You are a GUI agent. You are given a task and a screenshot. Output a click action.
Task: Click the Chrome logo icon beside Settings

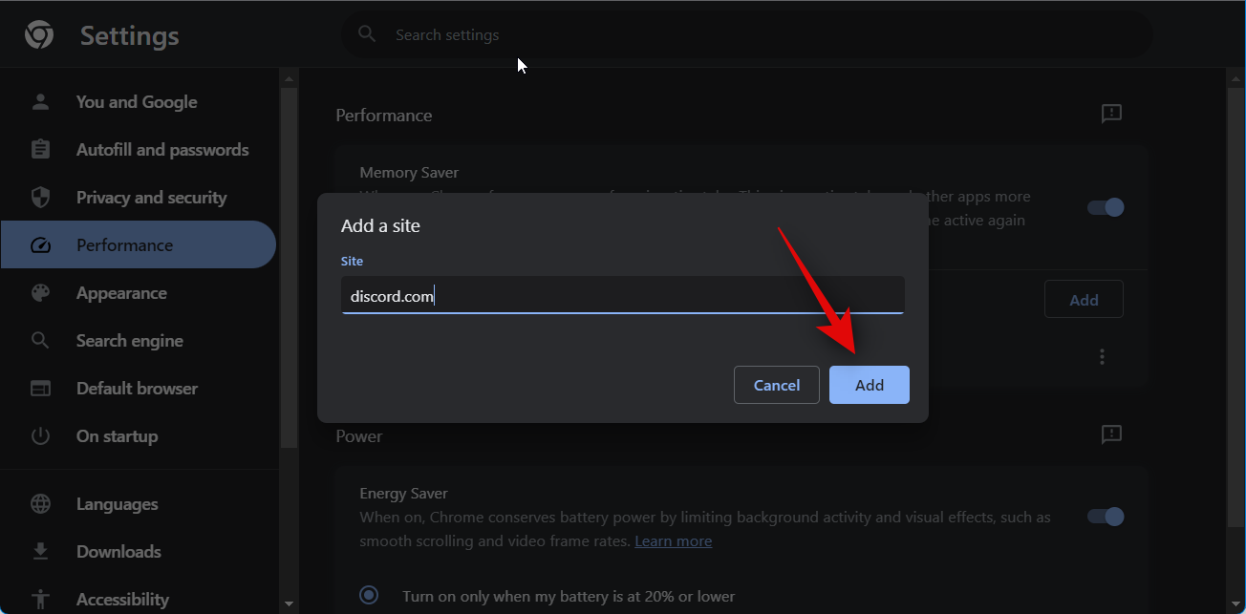pyautogui.click(x=39, y=35)
